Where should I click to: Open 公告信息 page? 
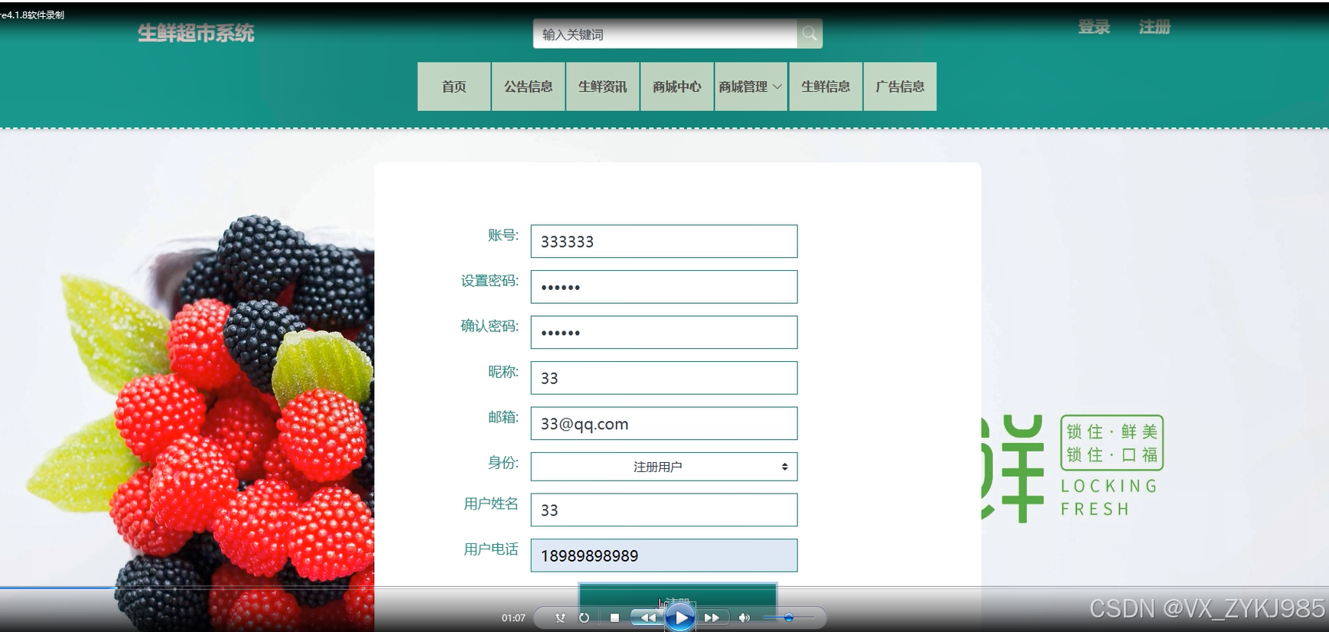pyautogui.click(x=528, y=86)
